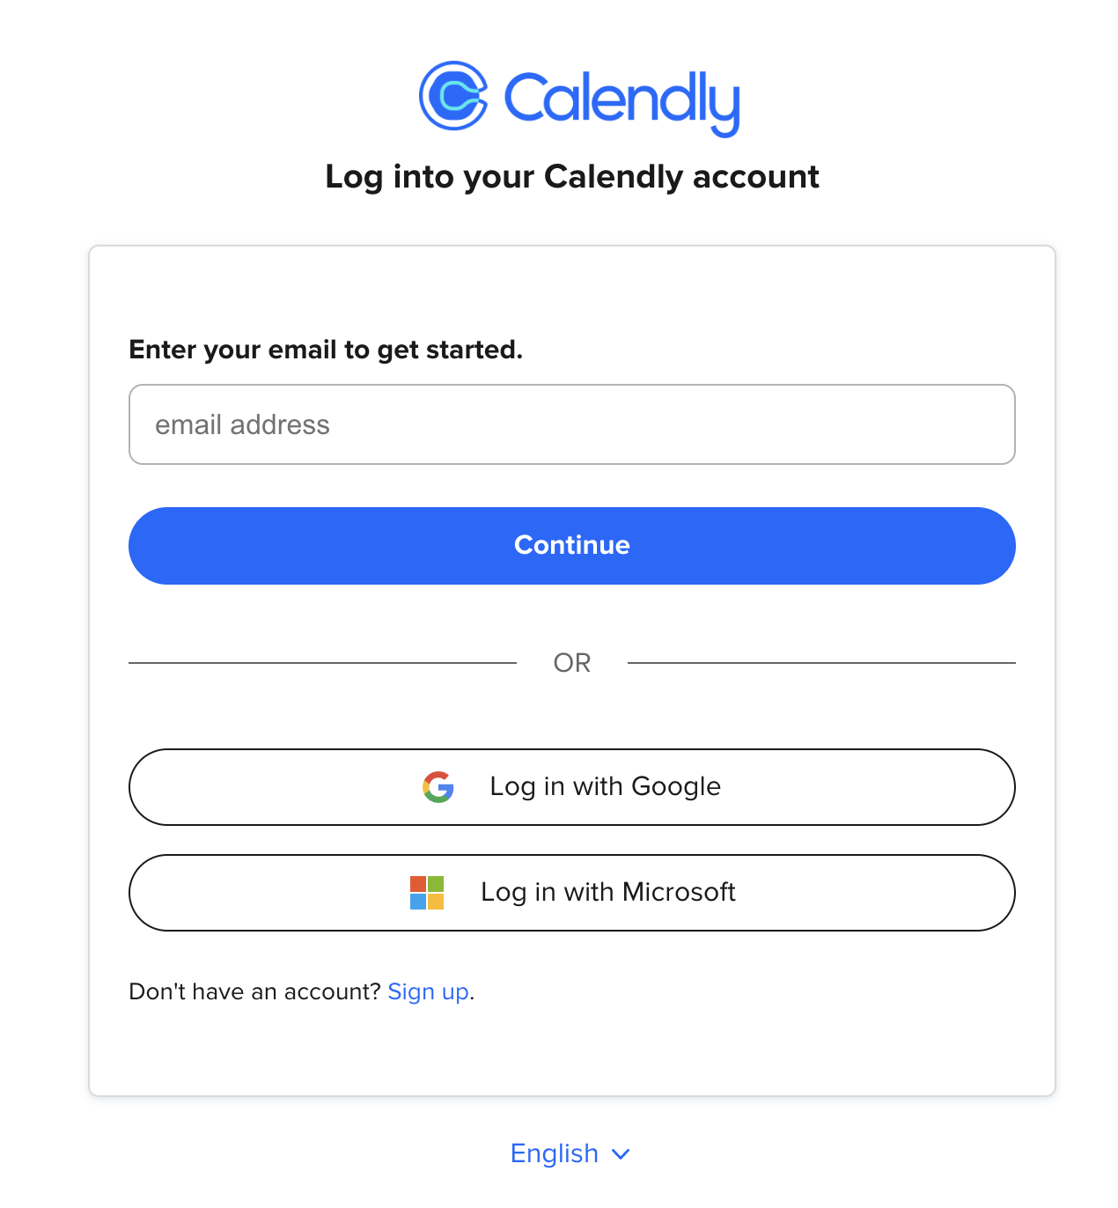This screenshot has height=1208, width=1118.
Task: Click the "email address" placeholder text
Action: [x=242, y=425]
